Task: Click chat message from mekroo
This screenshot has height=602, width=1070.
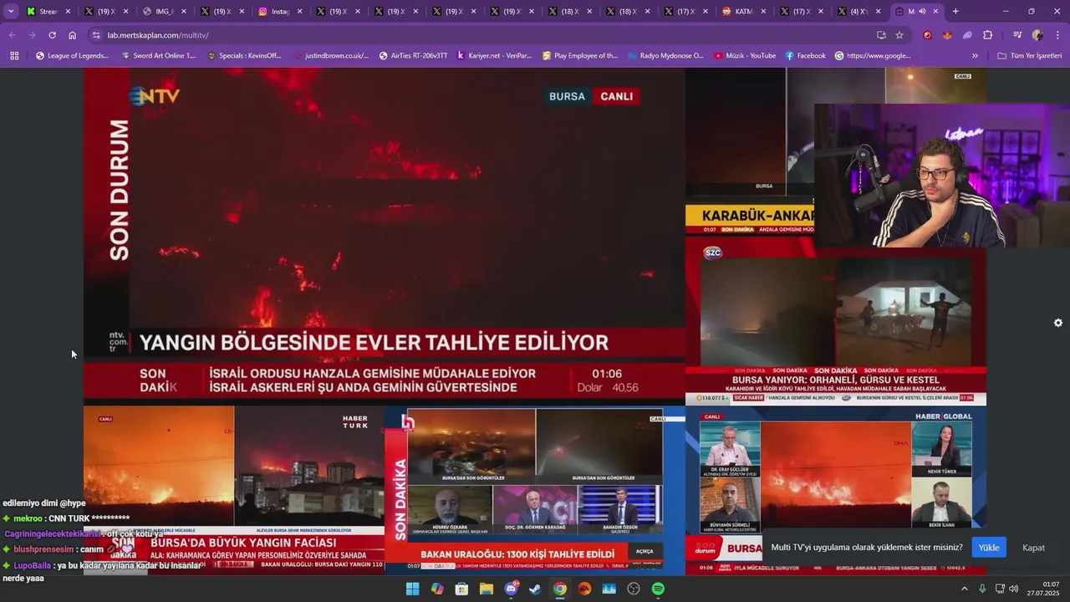Action: tap(67, 518)
